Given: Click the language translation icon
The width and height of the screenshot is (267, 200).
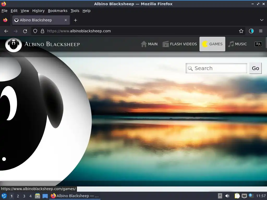Looking at the screenshot, I should click(258, 44).
